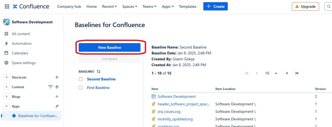This screenshot has width=332, height=127.
Task: Click the Space settings gear icon
Action: [x=6, y=63]
